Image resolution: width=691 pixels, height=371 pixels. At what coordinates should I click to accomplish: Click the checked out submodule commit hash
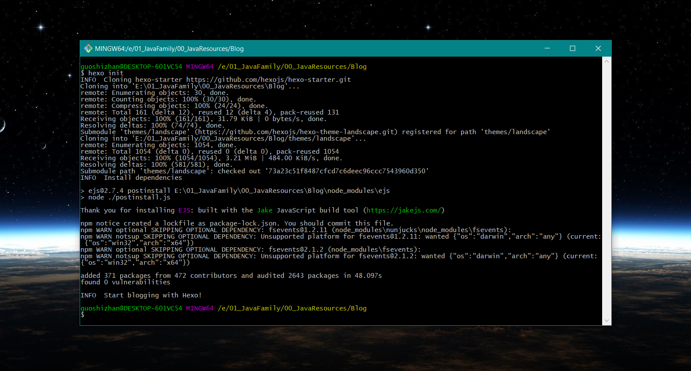coord(347,171)
